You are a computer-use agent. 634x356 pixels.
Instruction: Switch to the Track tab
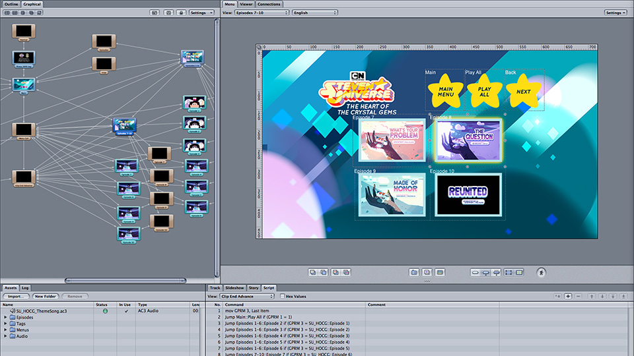[215, 288]
